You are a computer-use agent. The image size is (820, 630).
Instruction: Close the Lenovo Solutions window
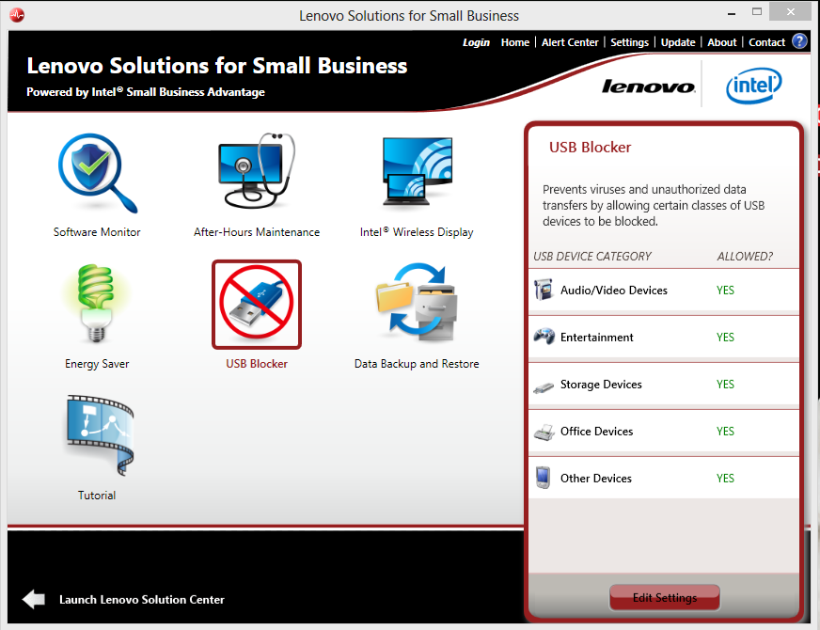[x=790, y=11]
